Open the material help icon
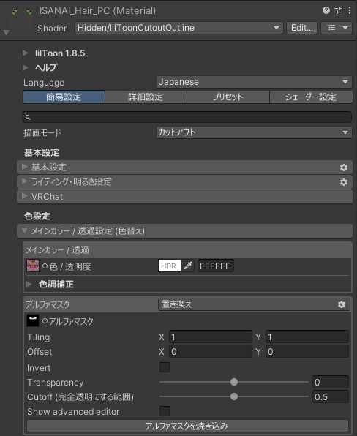 coord(326,10)
